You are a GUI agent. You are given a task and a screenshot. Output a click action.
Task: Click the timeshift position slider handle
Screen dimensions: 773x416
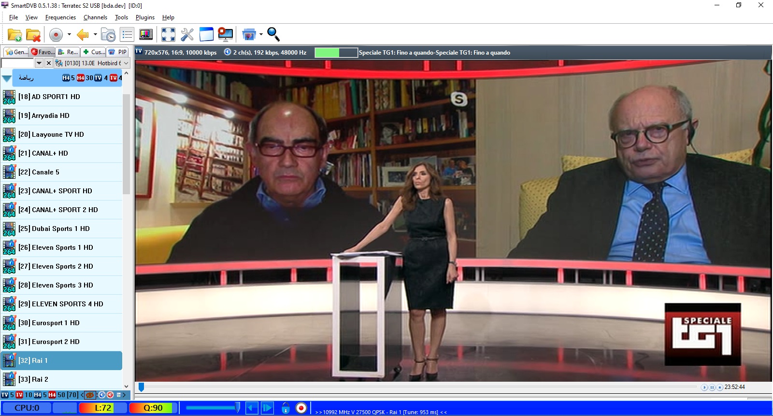pyautogui.click(x=142, y=387)
